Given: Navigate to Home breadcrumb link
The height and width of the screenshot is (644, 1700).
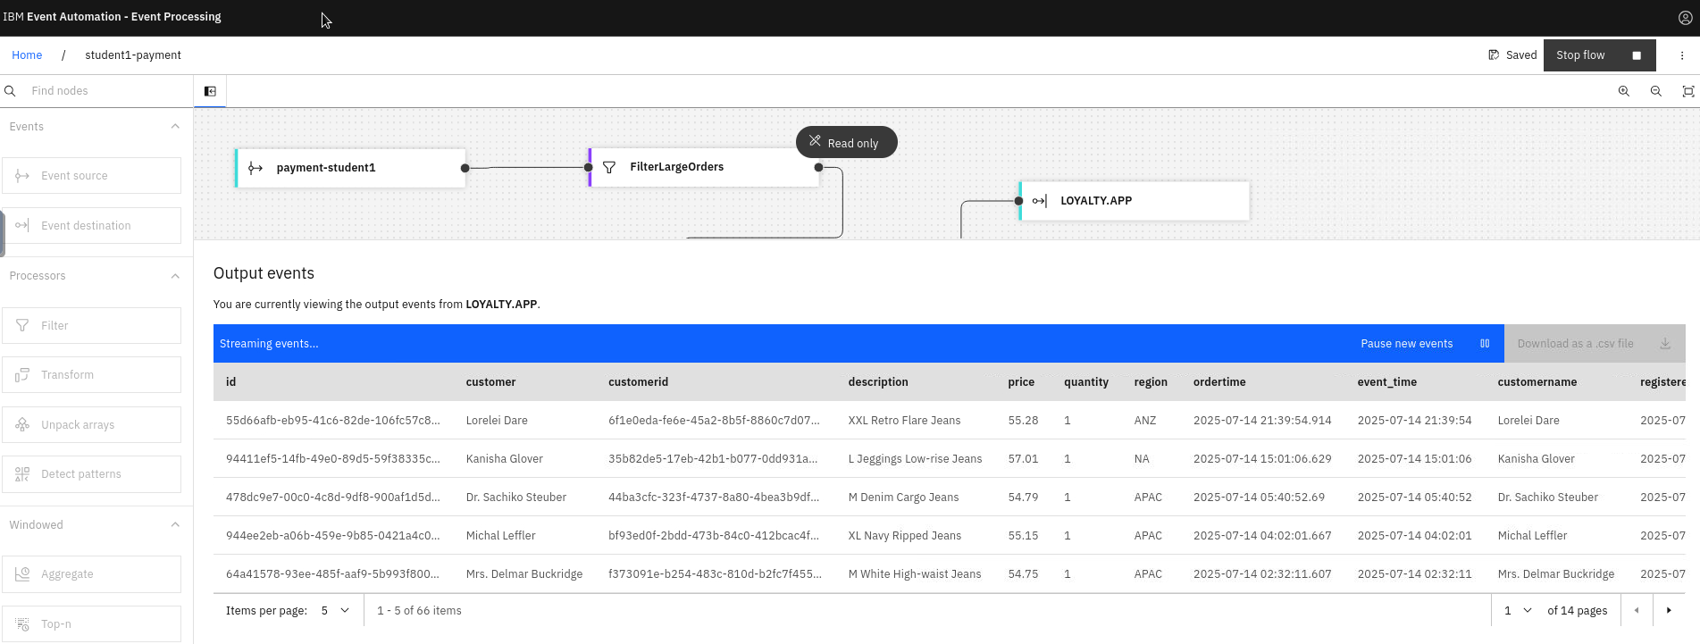Looking at the screenshot, I should point(27,55).
